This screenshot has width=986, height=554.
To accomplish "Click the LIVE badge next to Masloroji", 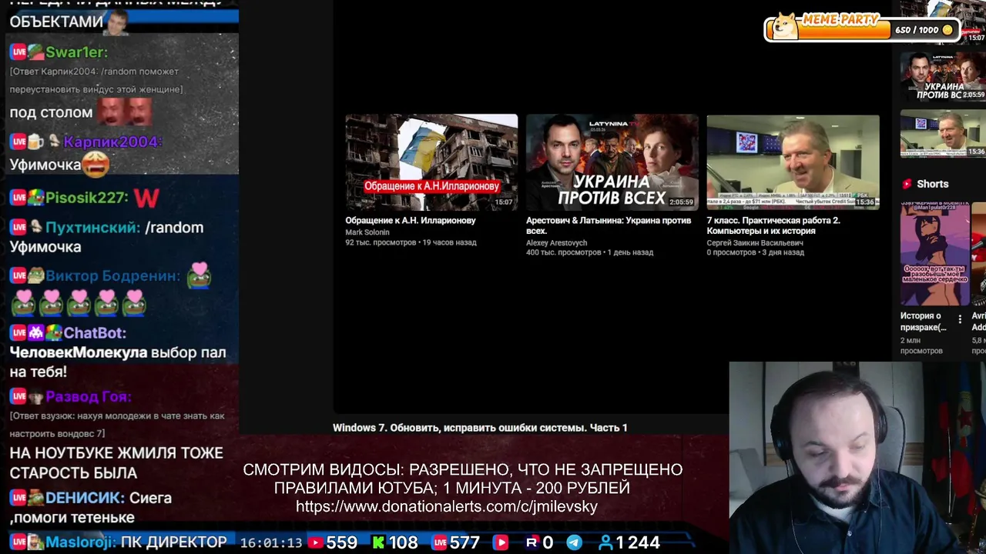I will click(x=17, y=542).
